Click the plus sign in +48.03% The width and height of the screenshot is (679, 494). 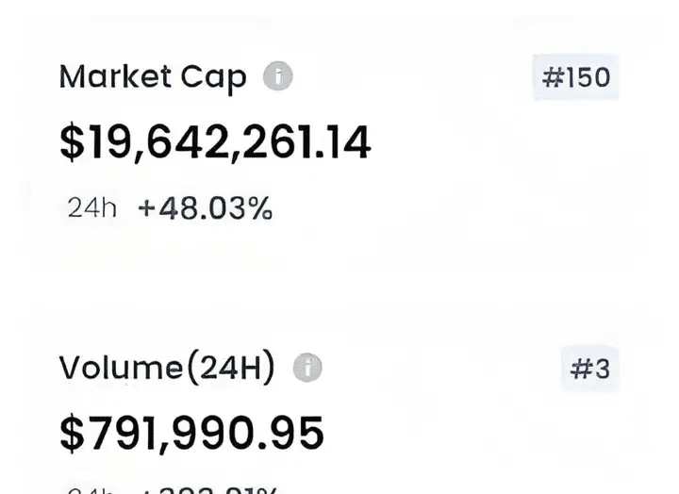146,209
